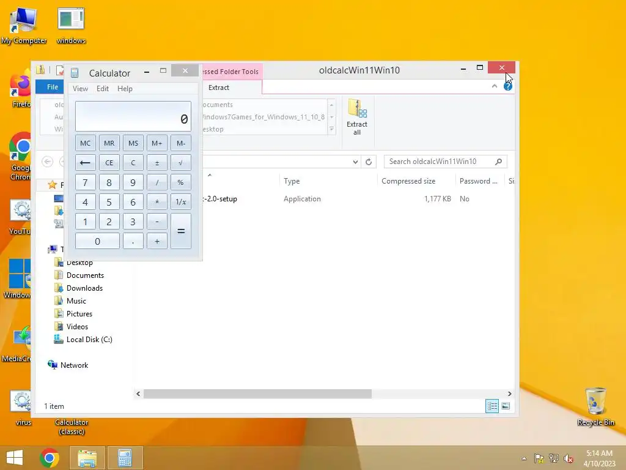Click Calculator multiply key
The height and width of the screenshot is (470, 626).
pos(157,202)
